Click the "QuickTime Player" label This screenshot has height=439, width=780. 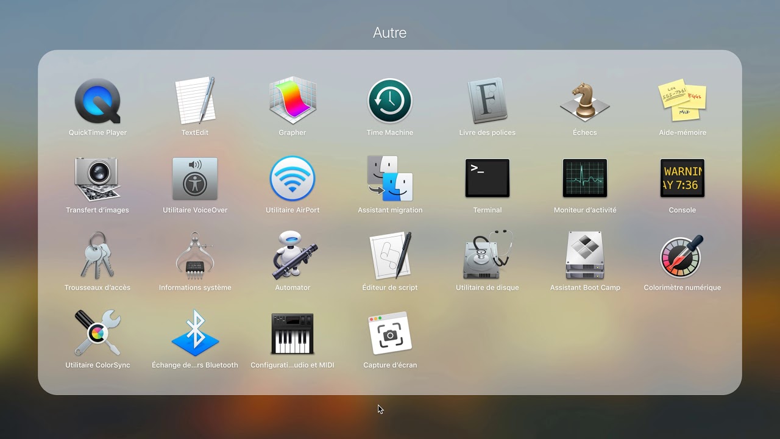(x=97, y=132)
